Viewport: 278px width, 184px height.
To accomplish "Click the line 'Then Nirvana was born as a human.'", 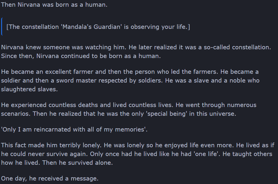I will pos(54,5).
